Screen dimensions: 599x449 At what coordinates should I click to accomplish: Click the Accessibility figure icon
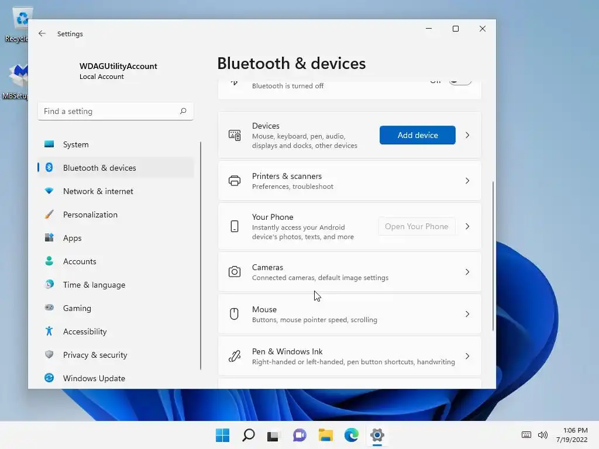click(x=49, y=331)
